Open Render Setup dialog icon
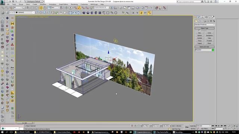 tap(142, 8)
